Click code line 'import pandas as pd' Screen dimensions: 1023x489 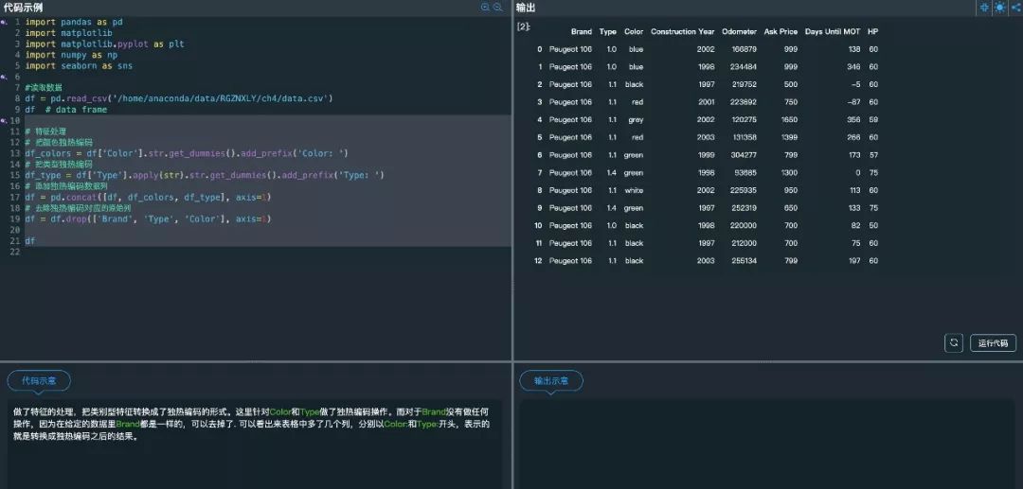coord(74,22)
